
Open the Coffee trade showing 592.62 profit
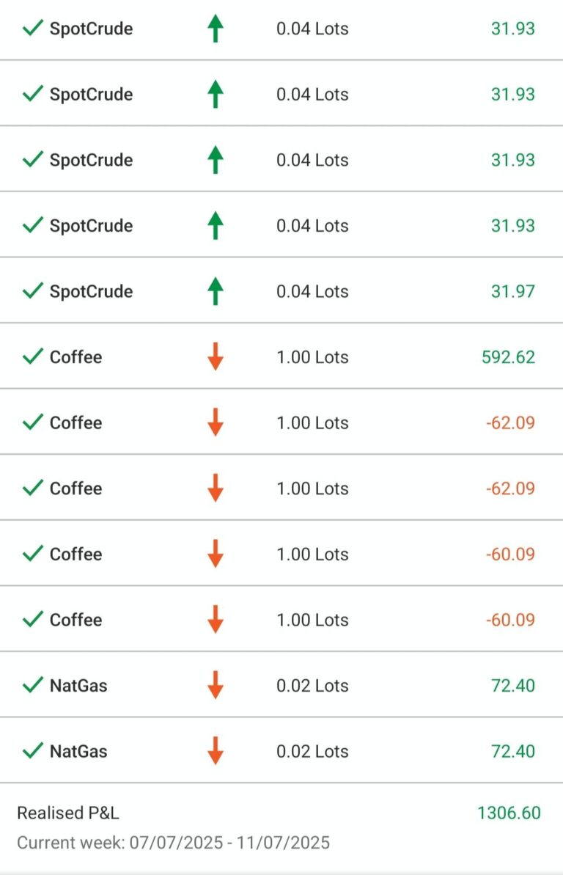pyautogui.click(x=281, y=356)
